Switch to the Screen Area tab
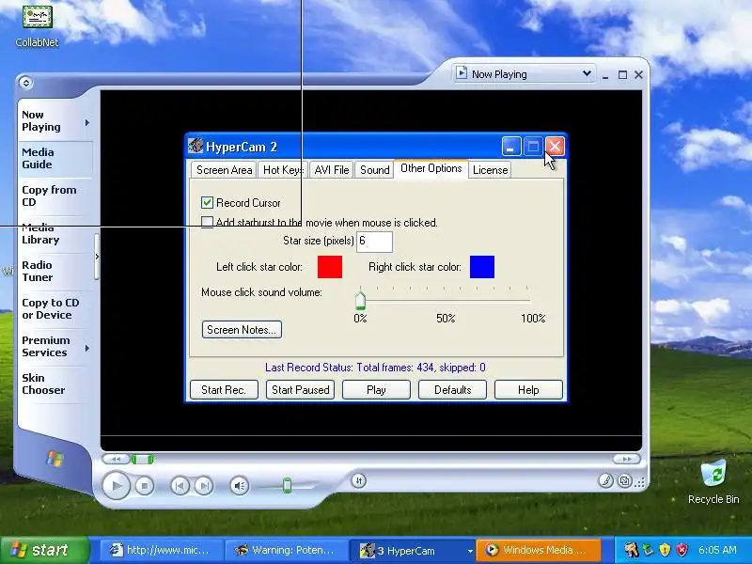Screen dimensions: 752x564 (224, 170)
